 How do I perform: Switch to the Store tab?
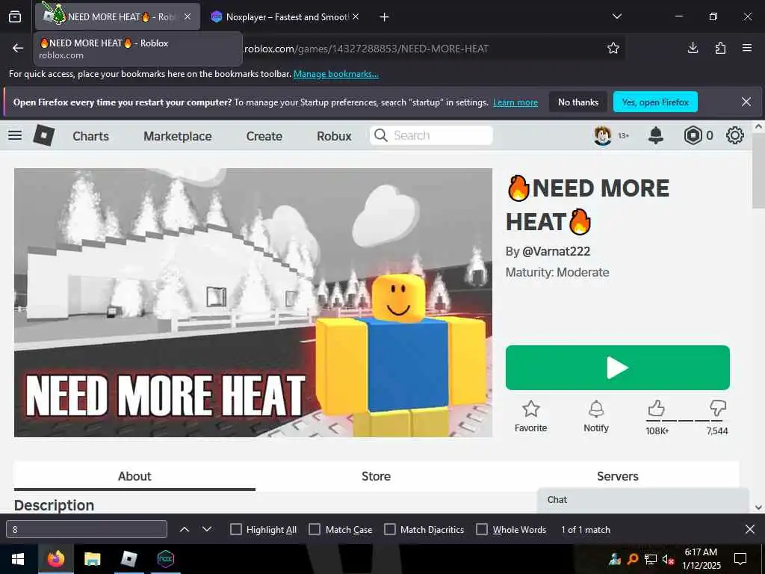(x=377, y=476)
